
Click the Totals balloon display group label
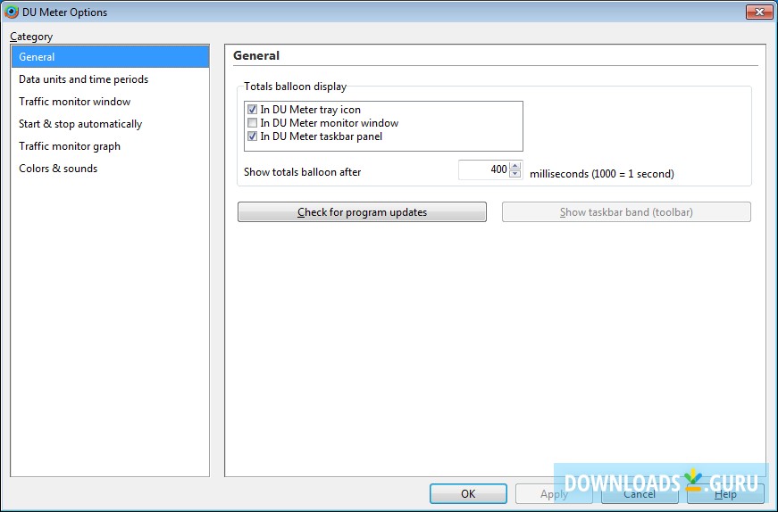pyautogui.click(x=296, y=87)
